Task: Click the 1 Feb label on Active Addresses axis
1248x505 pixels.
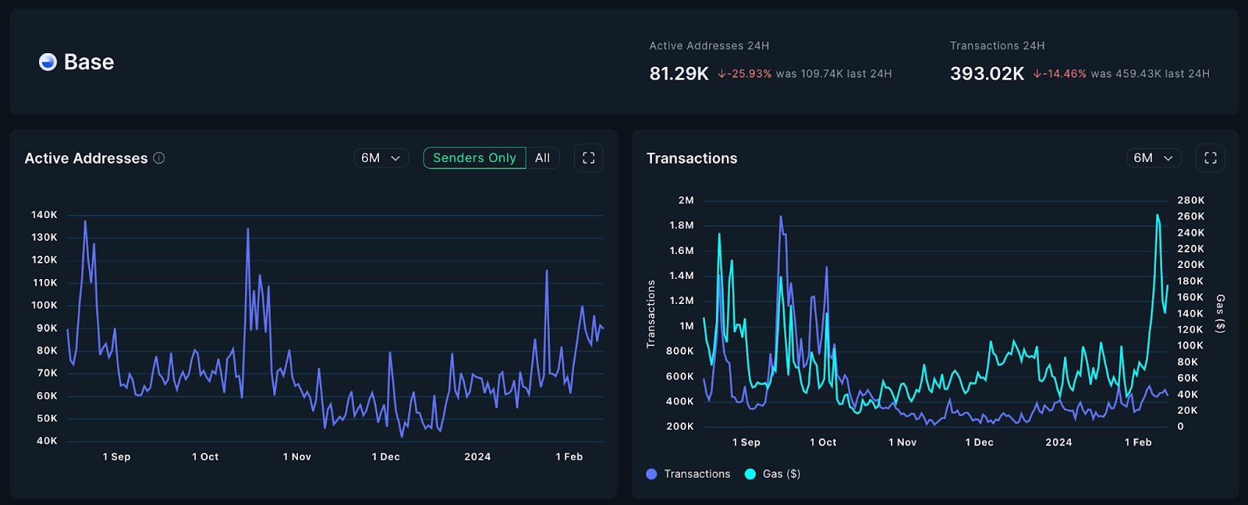Action: coord(569,457)
